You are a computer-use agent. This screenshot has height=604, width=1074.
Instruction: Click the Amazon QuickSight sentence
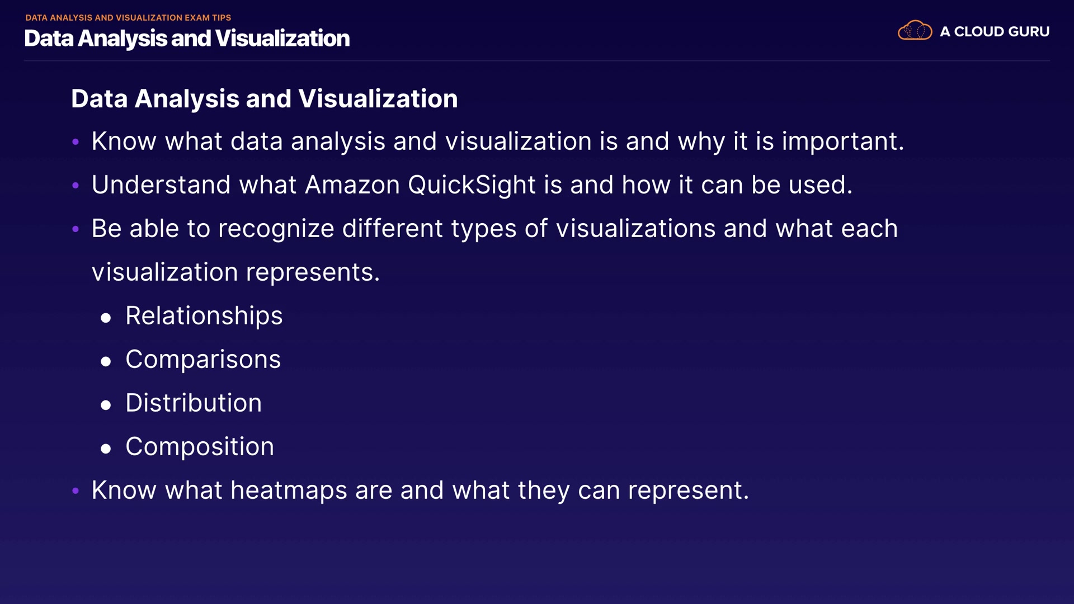point(472,185)
